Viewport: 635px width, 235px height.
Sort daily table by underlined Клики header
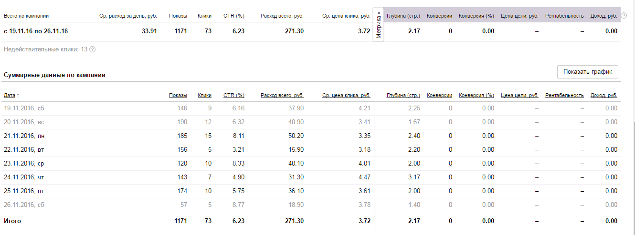coord(204,95)
